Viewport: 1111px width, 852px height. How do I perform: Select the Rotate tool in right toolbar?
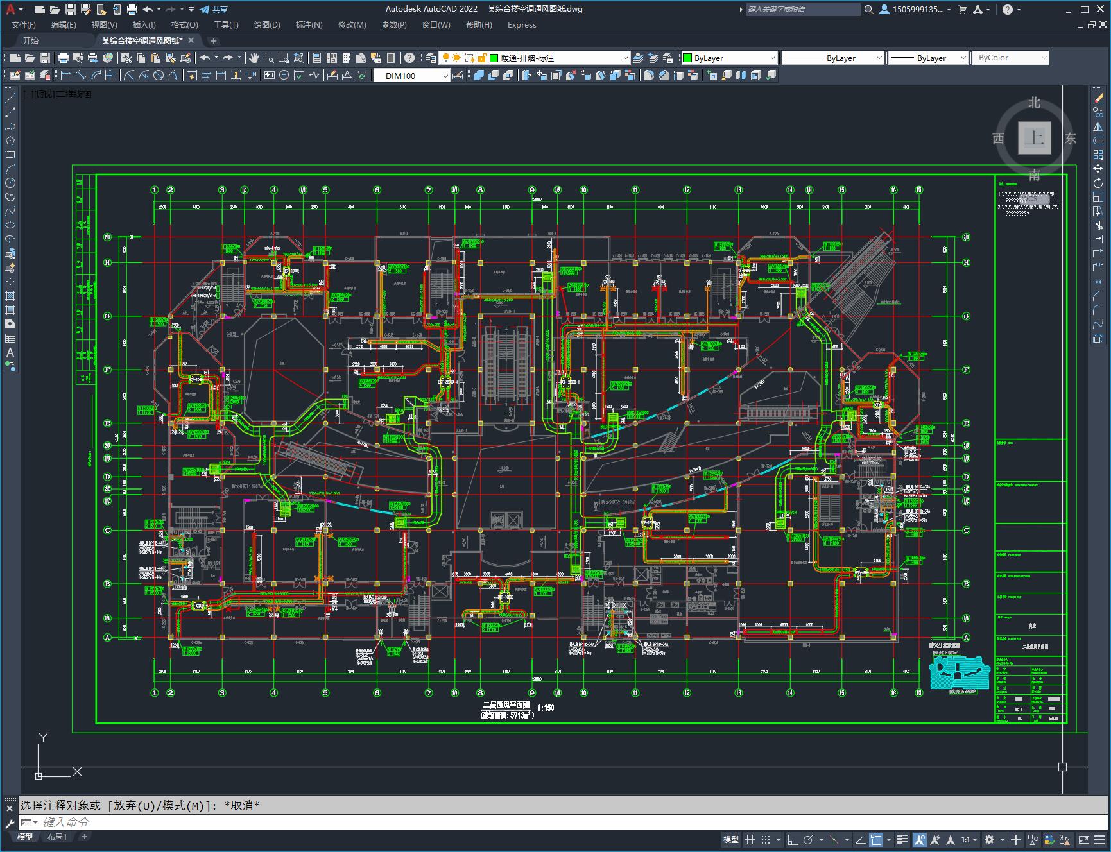point(1098,183)
